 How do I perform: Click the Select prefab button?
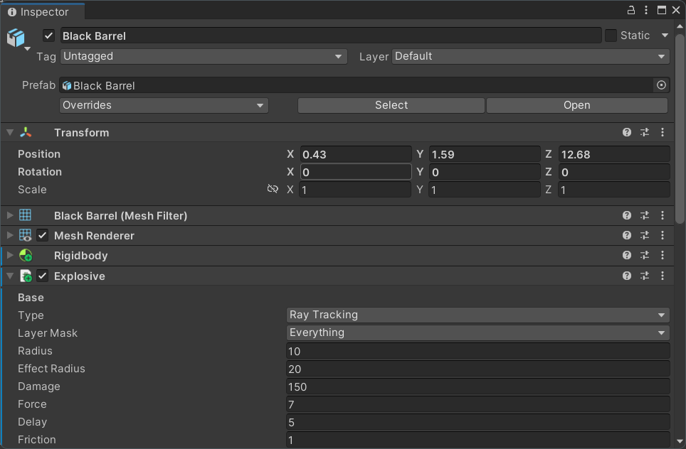[x=391, y=105]
